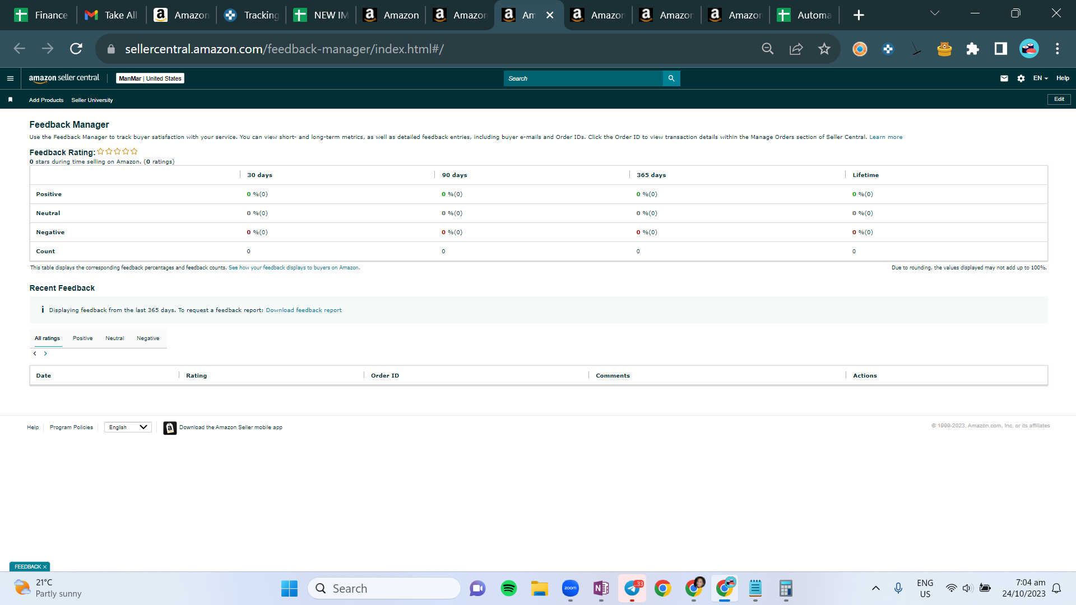Open the messages envelope icon
The width and height of the screenshot is (1076, 605).
tap(1004, 78)
